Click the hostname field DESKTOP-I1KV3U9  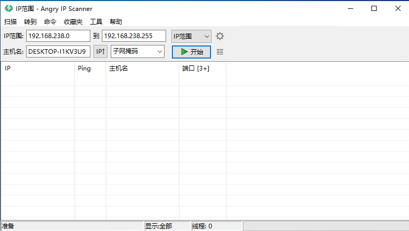coord(58,51)
